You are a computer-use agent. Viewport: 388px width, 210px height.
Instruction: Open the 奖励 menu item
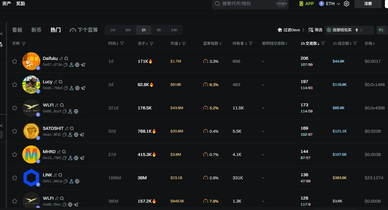click(21, 4)
